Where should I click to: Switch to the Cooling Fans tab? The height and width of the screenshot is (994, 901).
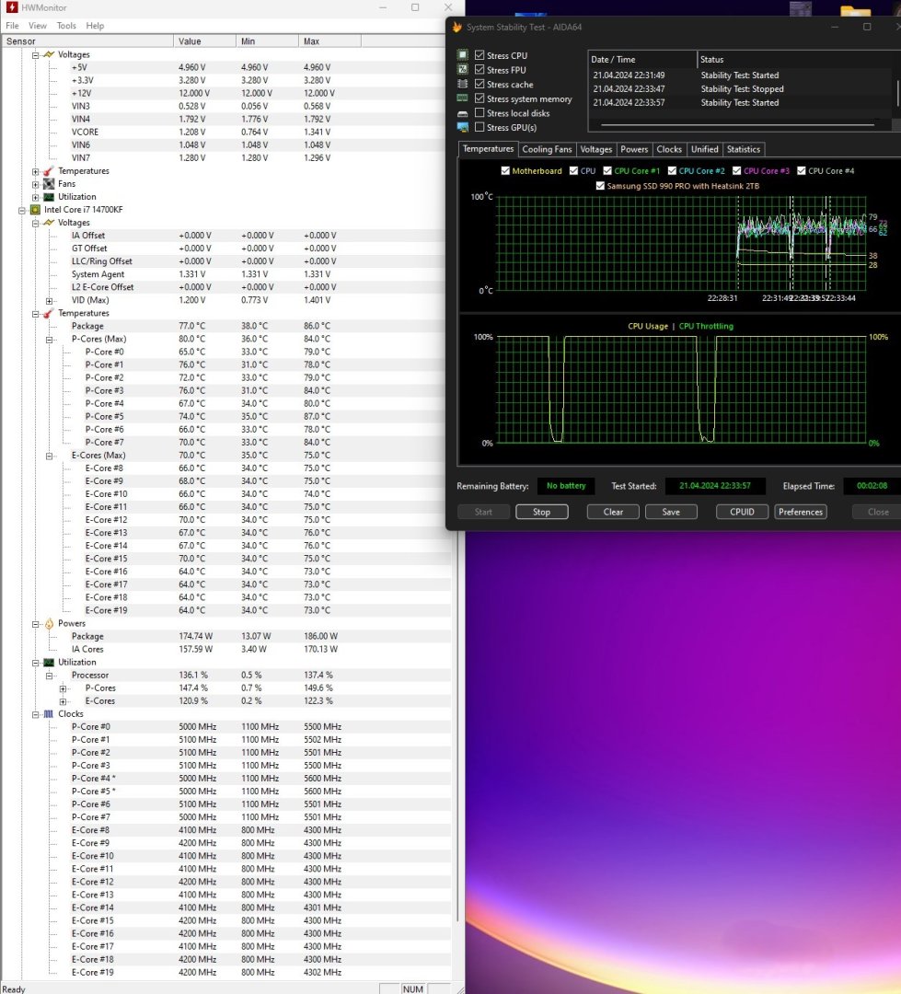point(547,150)
